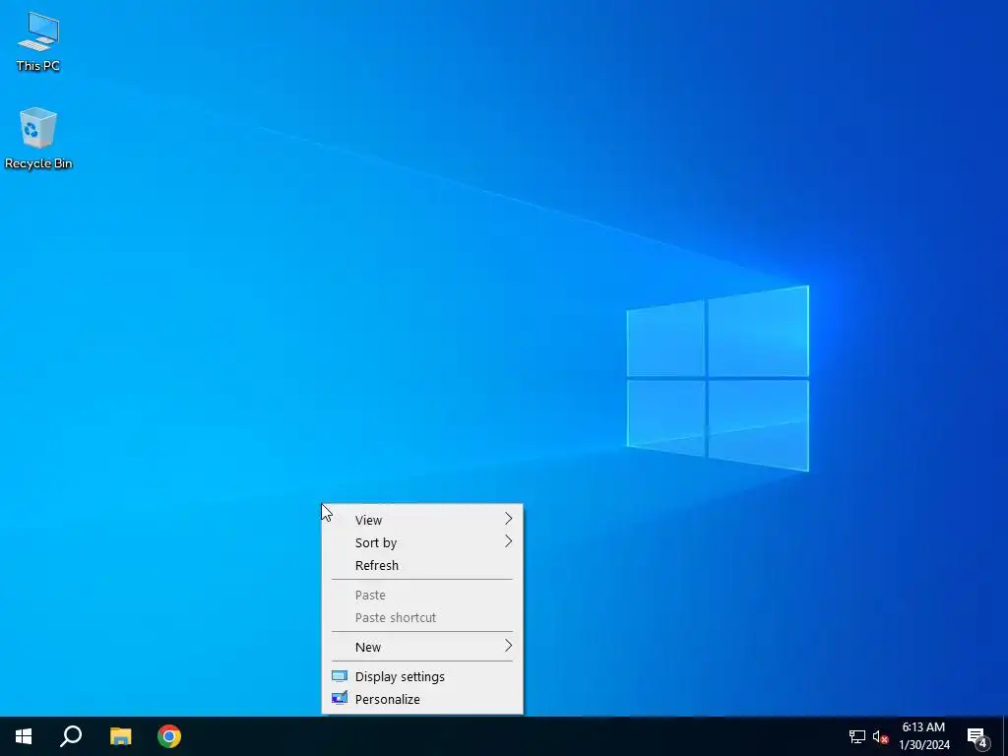Choose Personalize in context menu
The width and height of the screenshot is (1008, 756).
pos(421,699)
